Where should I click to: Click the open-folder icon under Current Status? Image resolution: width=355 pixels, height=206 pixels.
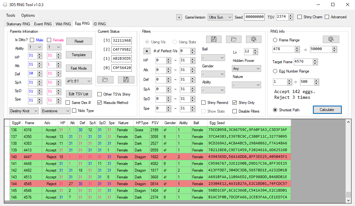point(105,80)
